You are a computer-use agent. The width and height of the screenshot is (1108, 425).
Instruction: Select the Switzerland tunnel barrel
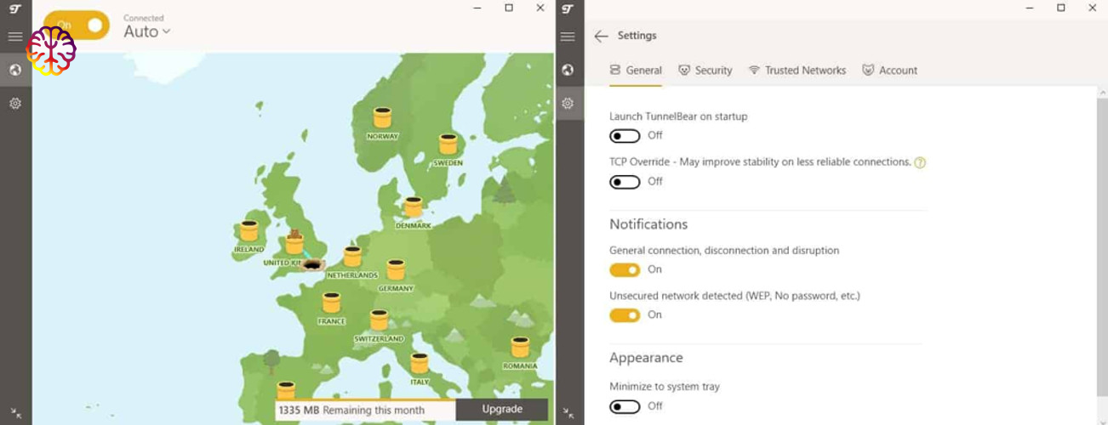click(x=379, y=320)
